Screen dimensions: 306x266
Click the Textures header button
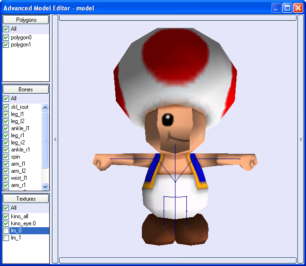pyautogui.click(x=26, y=199)
